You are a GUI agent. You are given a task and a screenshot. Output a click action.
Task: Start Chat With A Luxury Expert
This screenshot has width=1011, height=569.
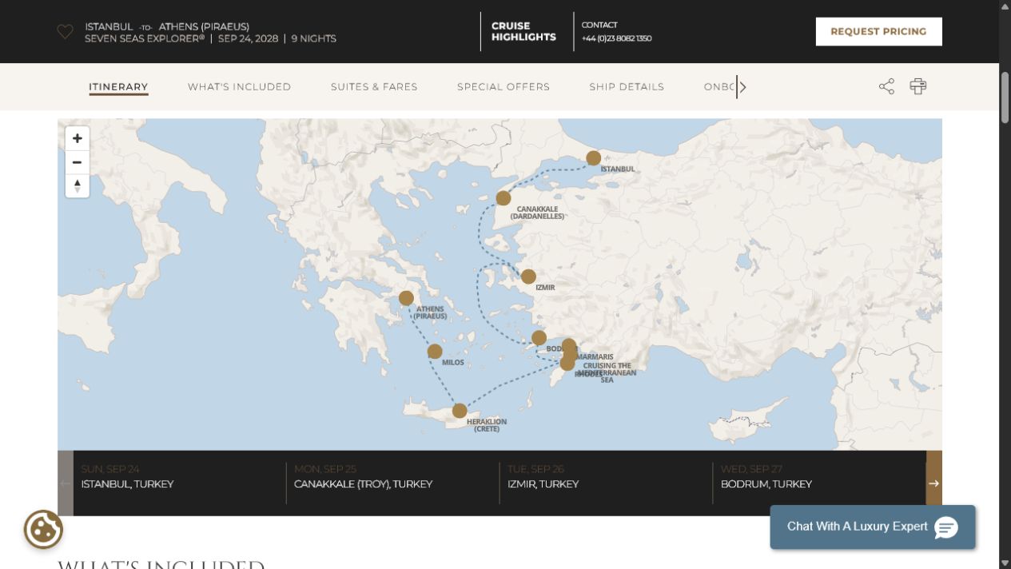coord(873,527)
